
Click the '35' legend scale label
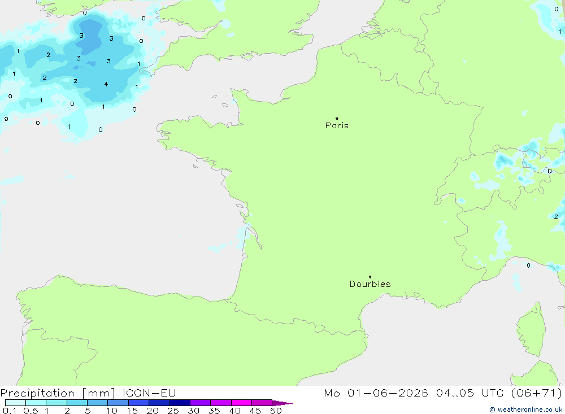pyautogui.click(x=214, y=411)
